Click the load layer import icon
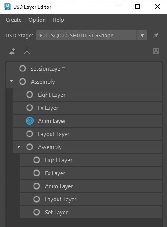 click(x=27, y=51)
